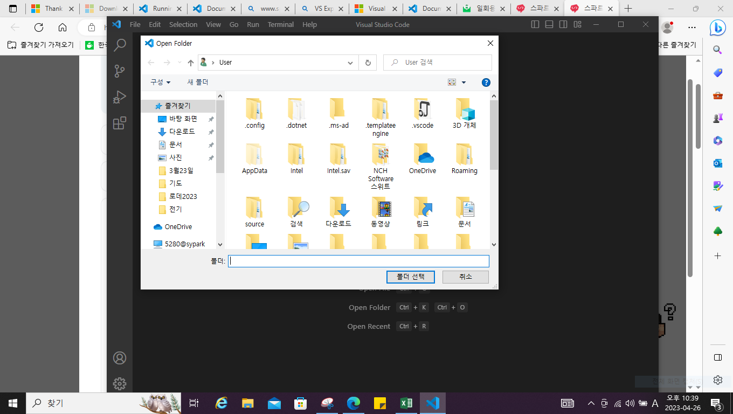Open the Windows Start menu
The width and height of the screenshot is (733, 414).
coord(13,403)
